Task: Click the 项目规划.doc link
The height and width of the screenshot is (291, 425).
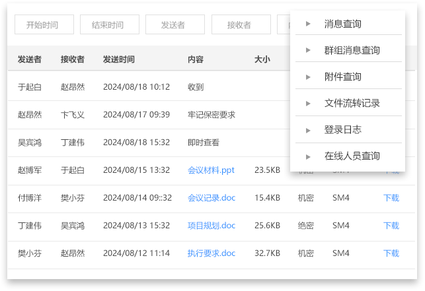Action: click(211, 226)
